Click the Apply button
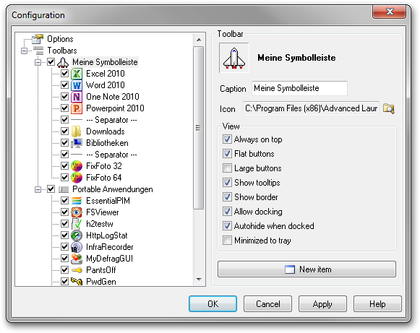The image size is (420, 333). [x=322, y=304]
